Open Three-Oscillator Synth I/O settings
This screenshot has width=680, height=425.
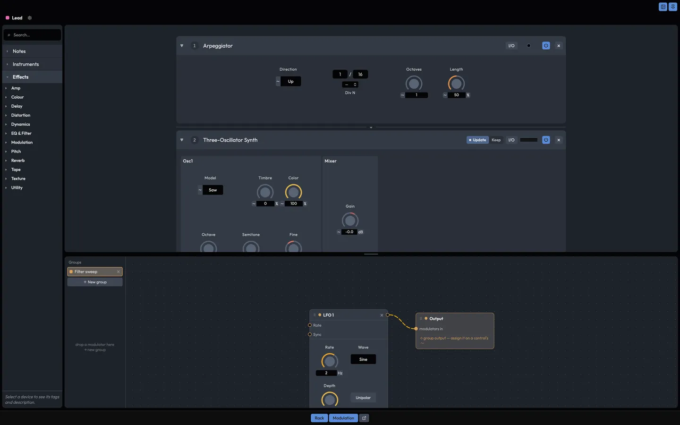click(511, 140)
